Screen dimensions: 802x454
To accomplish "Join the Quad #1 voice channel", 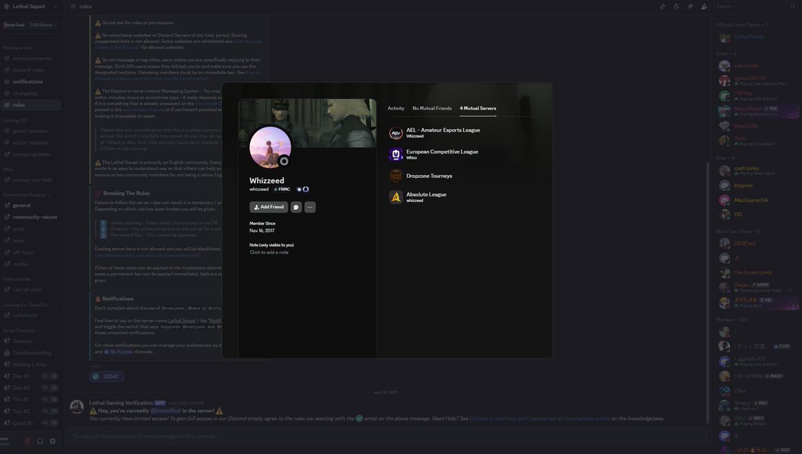I will [31, 423].
